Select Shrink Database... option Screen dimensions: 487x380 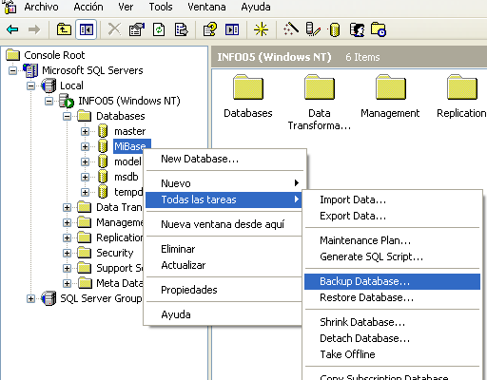tap(392, 322)
